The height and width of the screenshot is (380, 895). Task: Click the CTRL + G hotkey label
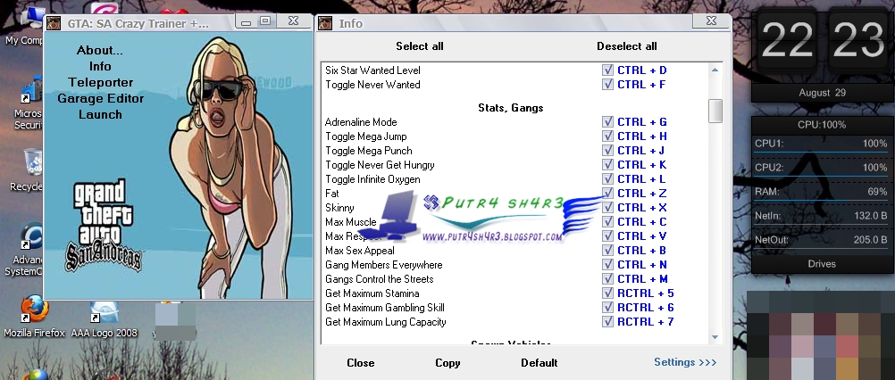[642, 122]
